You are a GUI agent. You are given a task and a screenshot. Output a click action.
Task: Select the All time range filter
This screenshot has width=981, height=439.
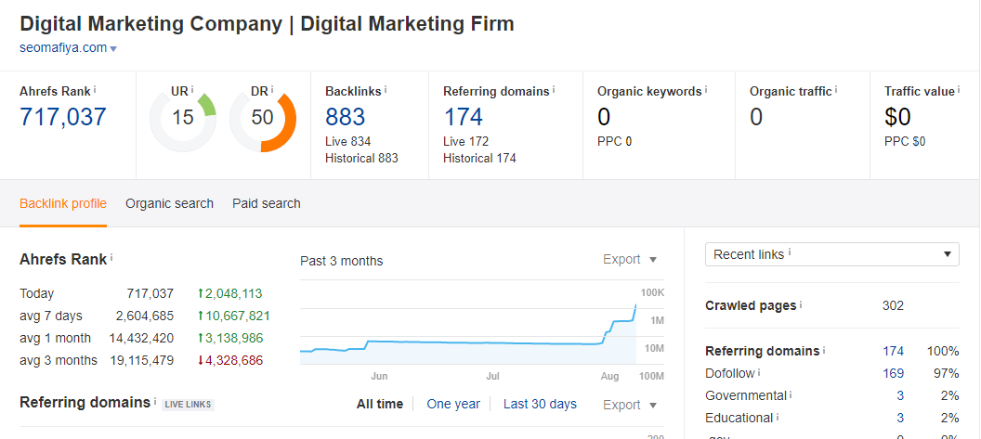click(x=380, y=404)
